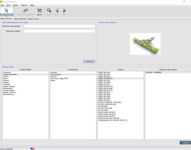Select the ORBIS 635 model

[121, 84]
